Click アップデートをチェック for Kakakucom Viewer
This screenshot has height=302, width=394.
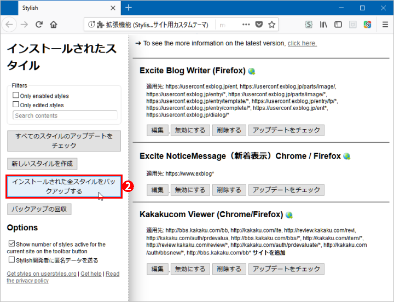[286, 269]
